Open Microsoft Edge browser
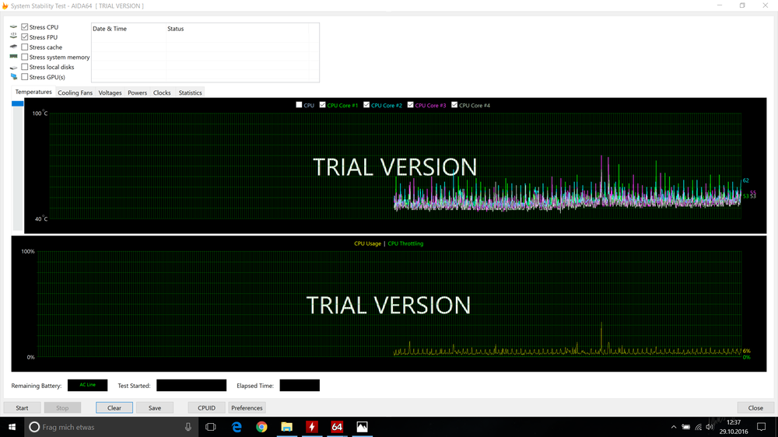 pyautogui.click(x=237, y=427)
